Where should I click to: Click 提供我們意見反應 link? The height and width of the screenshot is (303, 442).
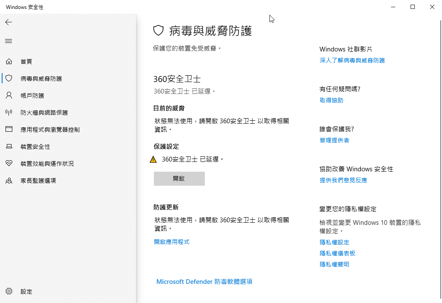(x=343, y=180)
